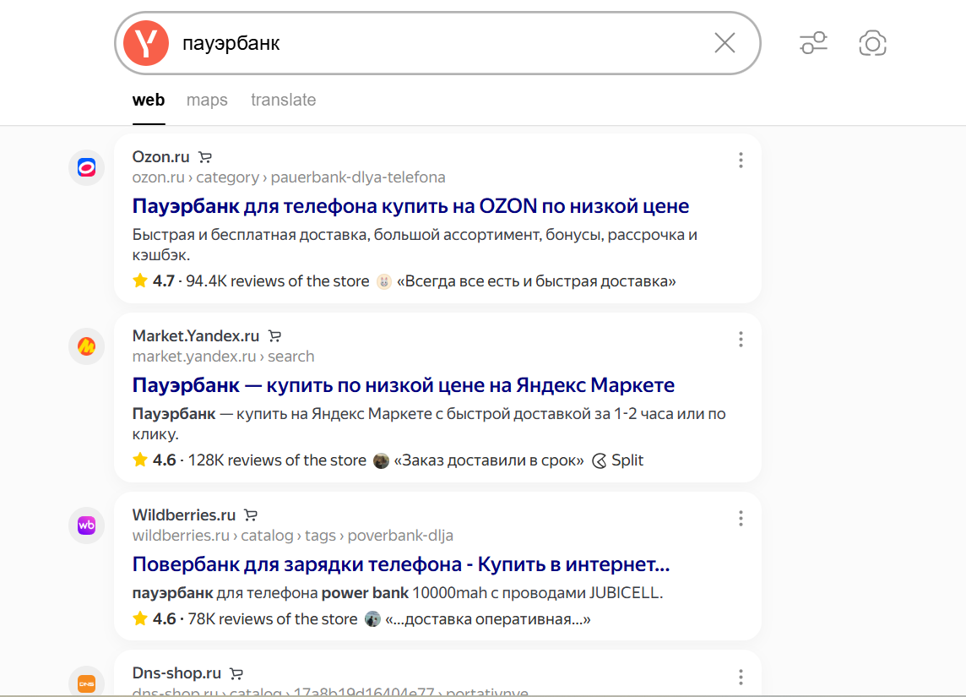The height and width of the screenshot is (697, 966).
Task: Click Wildberries 4.6 rating star
Action: click(x=140, y=618)
